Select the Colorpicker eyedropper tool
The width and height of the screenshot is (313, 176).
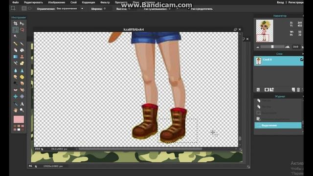coord(15,104)
